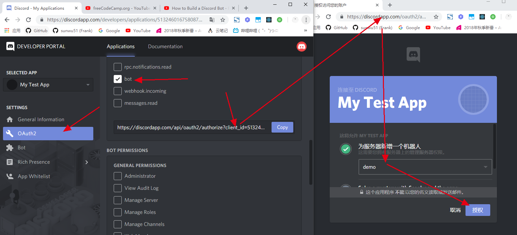The image size is (517, 235).
Task: Open the red Discord user avatar menu
Action: pos(302,47)
